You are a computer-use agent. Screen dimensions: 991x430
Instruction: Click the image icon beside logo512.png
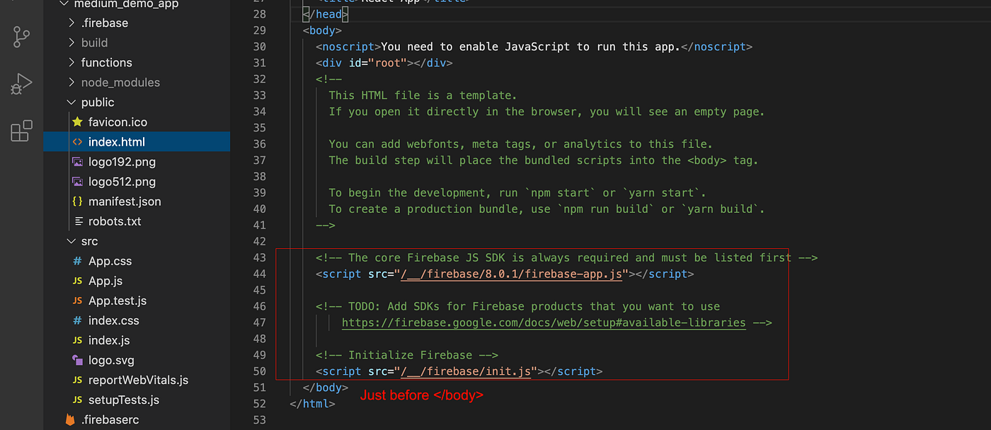point(77,181)
